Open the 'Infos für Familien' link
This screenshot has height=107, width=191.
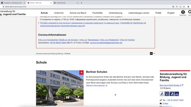click(x=127, y=40)
